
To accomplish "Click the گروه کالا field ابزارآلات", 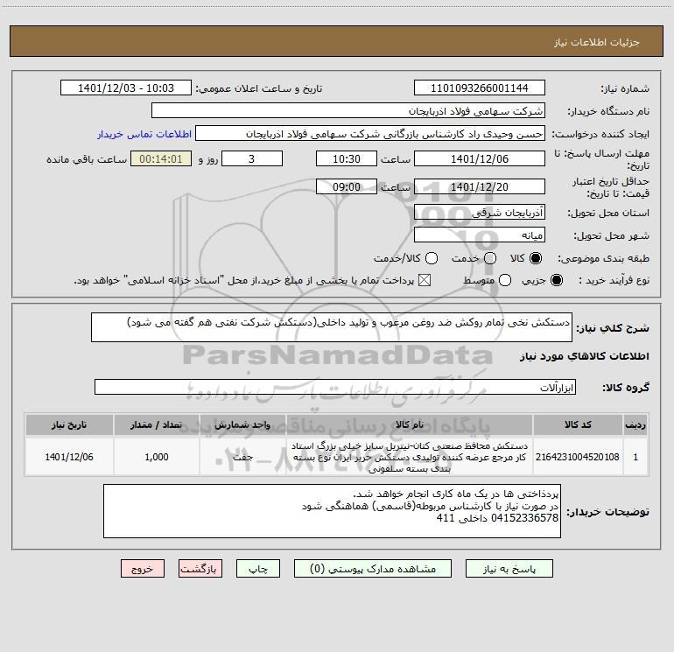I will 335,387.
